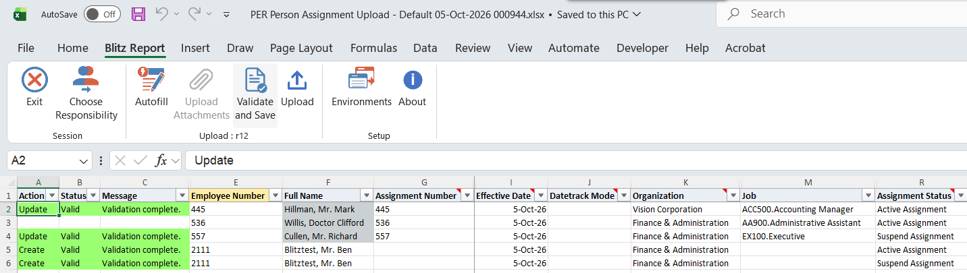
Task: Open Choose Responsibility
Action: (86, 94)
